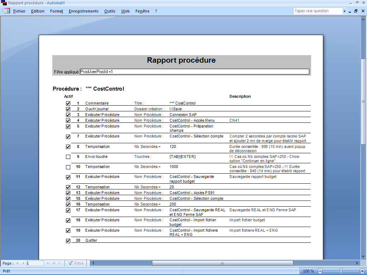Click the 'Import fichier budget' description
367x275 pixels.
point(247,220)
